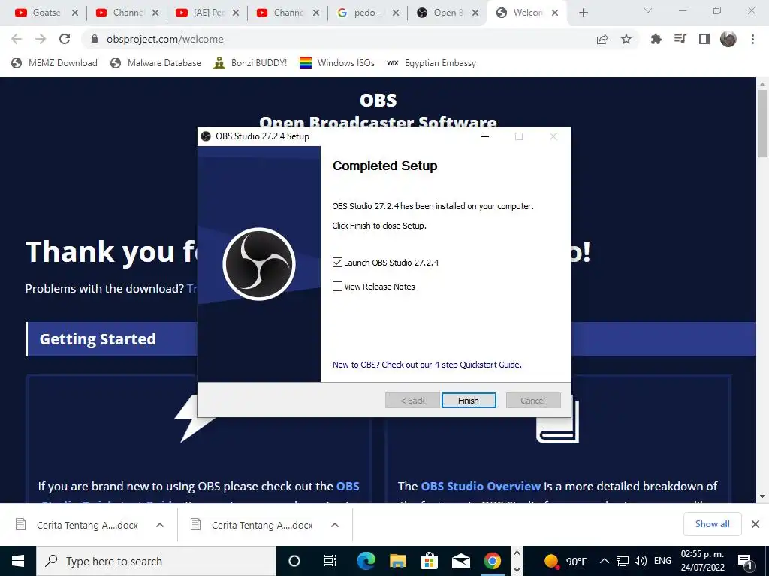Open the Egyptian Embassy bookmark
Screen dimensions: 769x576
point(432,63)
